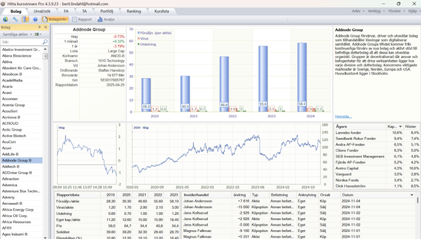
Task: Open settings with the wrench icon
Action: [15, 20]
